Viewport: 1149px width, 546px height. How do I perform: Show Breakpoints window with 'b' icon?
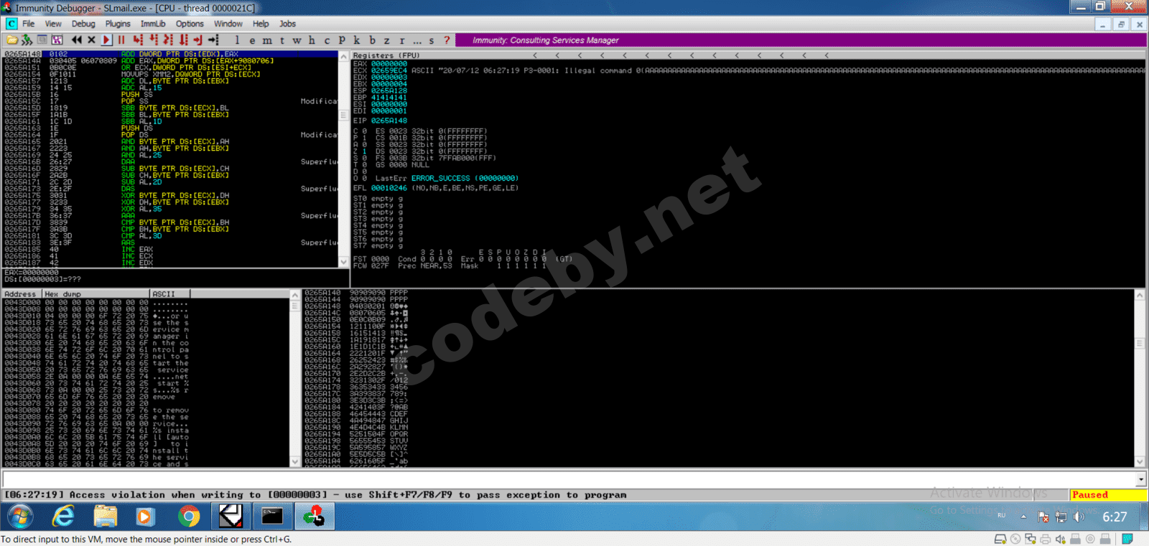pos(372,40)
